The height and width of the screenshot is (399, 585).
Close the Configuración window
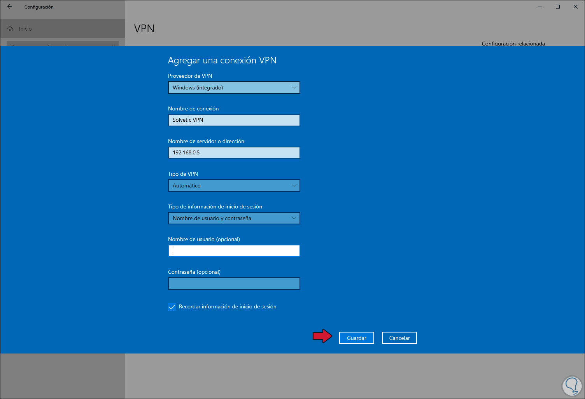[576, 7]
